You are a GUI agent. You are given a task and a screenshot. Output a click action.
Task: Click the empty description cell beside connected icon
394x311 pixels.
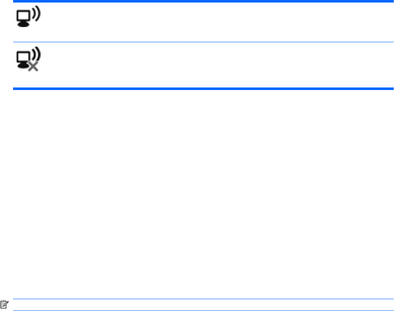(x=212, y=22)
